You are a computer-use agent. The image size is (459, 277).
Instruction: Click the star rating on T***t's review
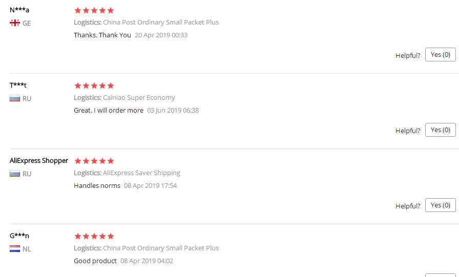tap(94, 86)
